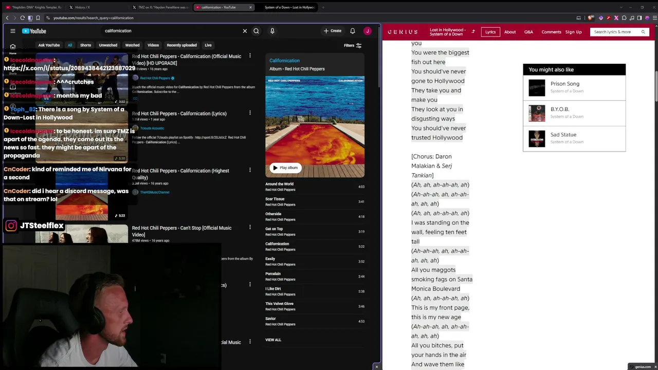Start YouTube voice search with microphone

[272, 31]
